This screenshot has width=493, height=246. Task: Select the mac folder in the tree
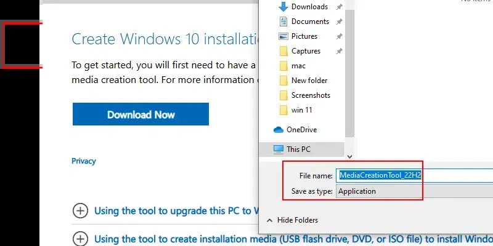(298, 66)
